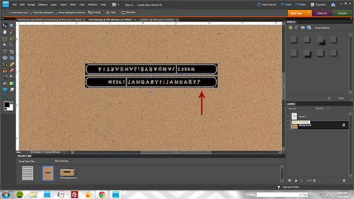354x199 pixels.
Task: Select the kraft paper thumbnail in Project Bin
Action: pos(48,173)
